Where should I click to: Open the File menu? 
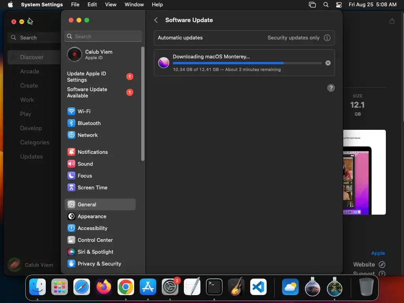tap(75, 5)
